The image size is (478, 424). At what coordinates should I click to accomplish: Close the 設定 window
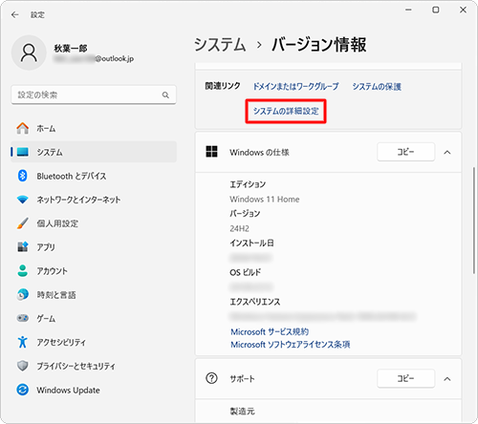(463, 10)
